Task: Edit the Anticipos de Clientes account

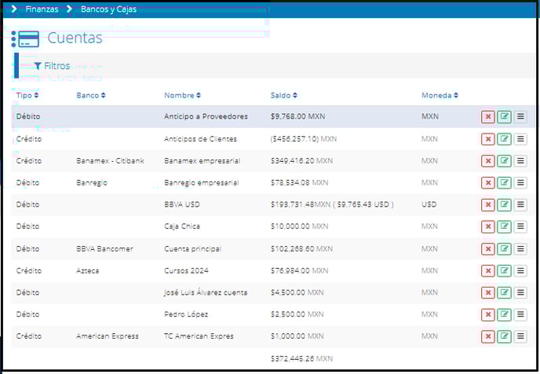Action: point(504,139)
